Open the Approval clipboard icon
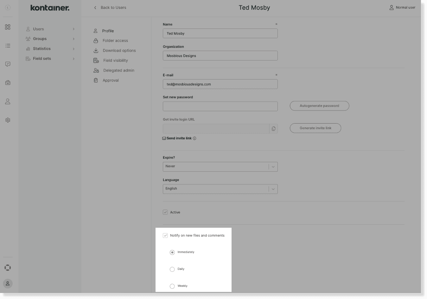 [x=95, y=80]
